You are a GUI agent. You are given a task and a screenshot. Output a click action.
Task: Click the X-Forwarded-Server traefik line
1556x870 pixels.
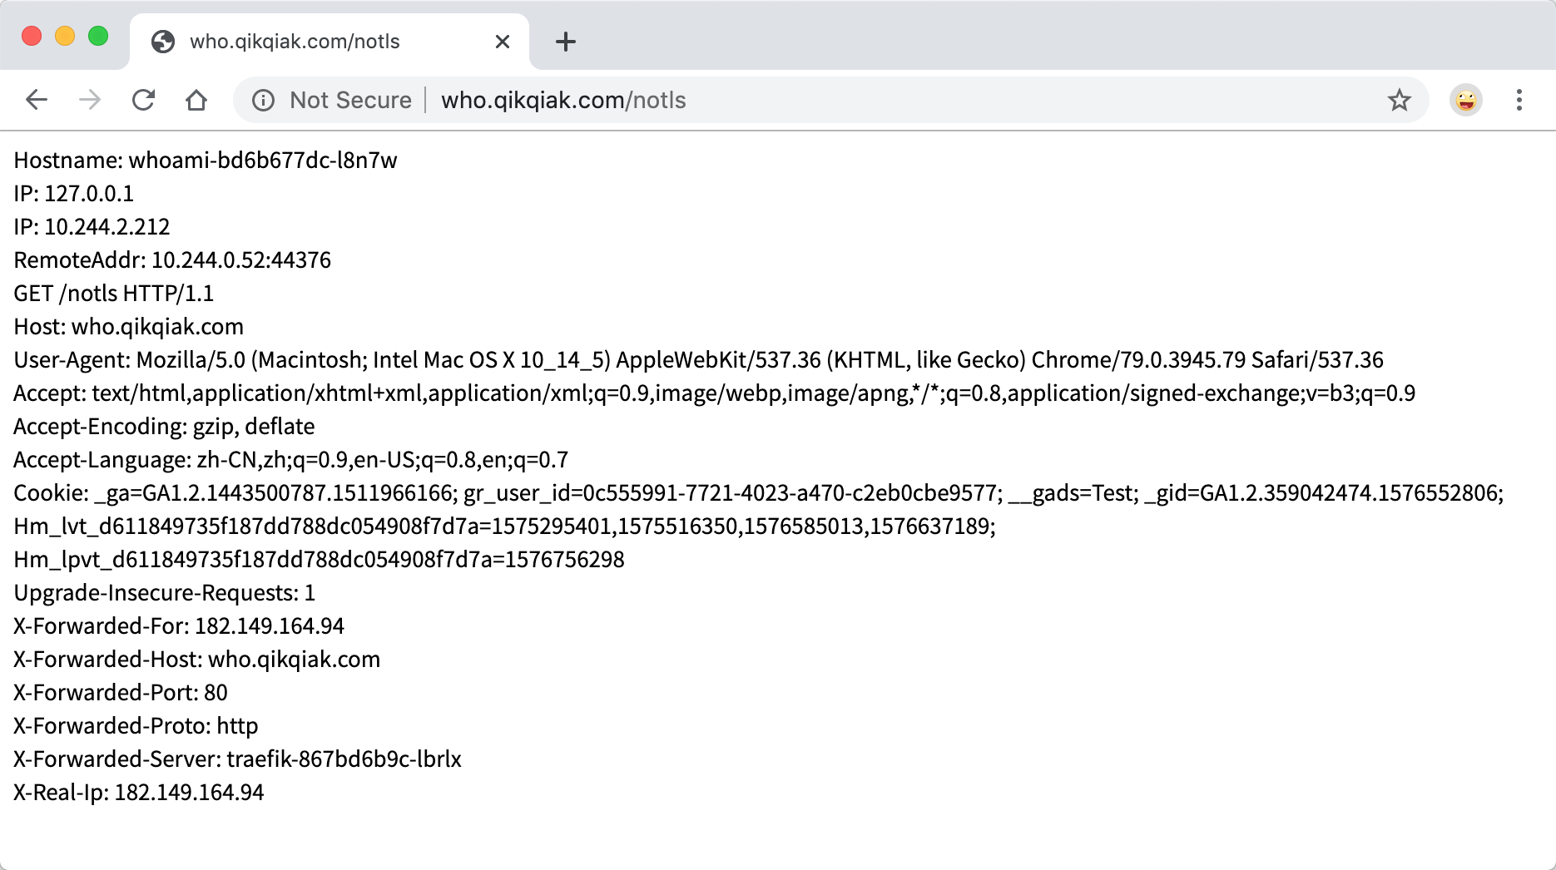point(237,759)
